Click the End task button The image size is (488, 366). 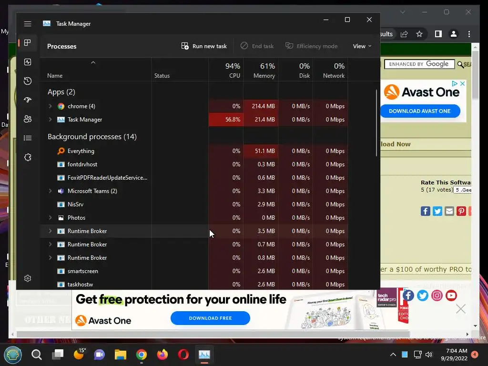[x=257, y=46]
